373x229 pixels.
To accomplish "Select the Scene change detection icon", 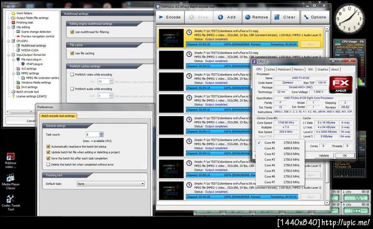I will [18, 32].
